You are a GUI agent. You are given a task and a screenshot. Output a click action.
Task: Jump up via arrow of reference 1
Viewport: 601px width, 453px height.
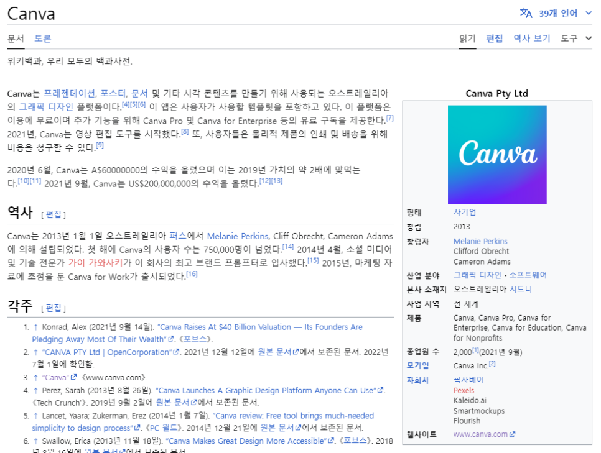(x=35, y=327)
